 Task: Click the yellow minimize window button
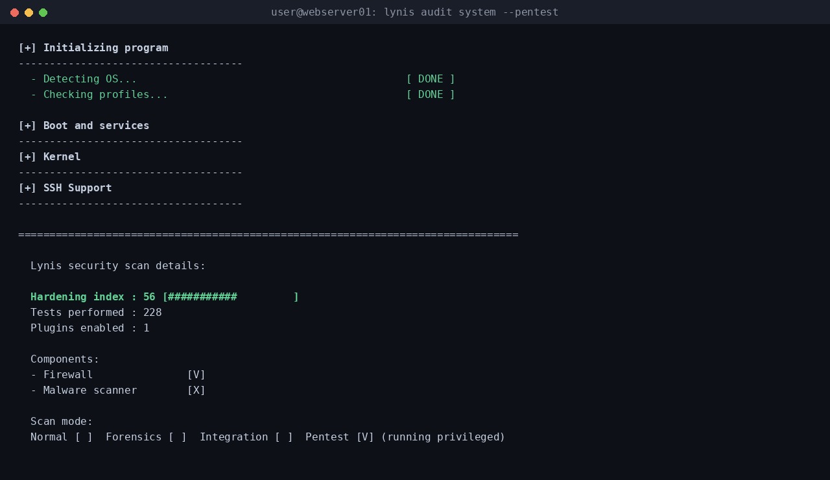[x=29, y=12]
